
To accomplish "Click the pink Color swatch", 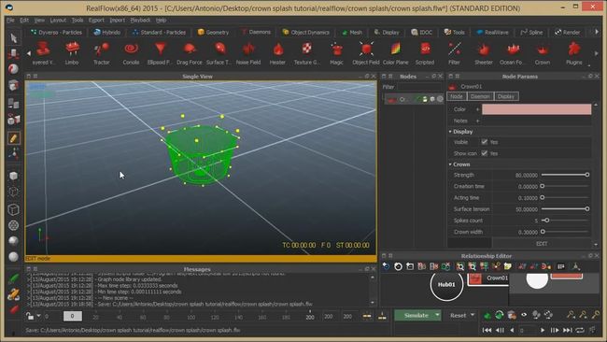I will pyautogui.click(x=536, y=109).
